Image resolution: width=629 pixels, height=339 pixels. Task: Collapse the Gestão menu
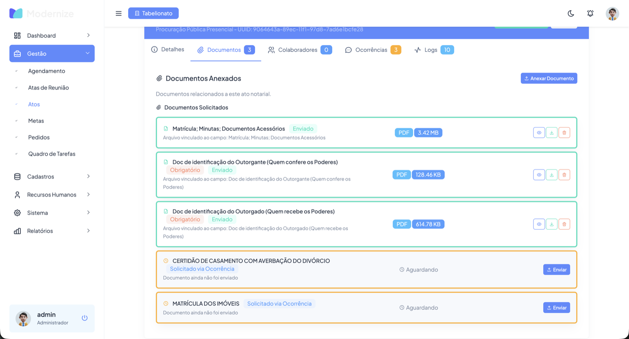[x=52, y=53]
